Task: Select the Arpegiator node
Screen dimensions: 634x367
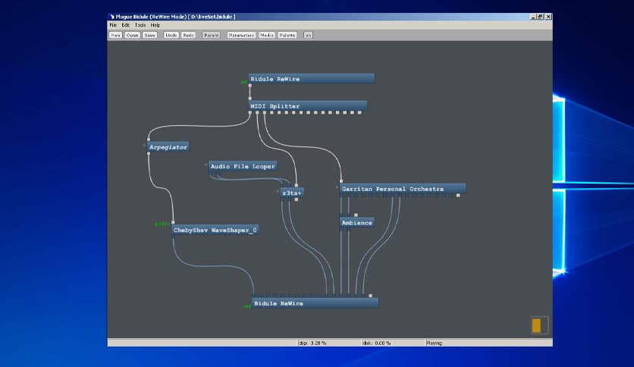Action: point(168,146)
